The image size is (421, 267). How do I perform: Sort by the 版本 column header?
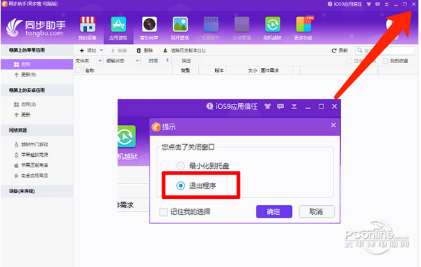click(x=213, y=71)
